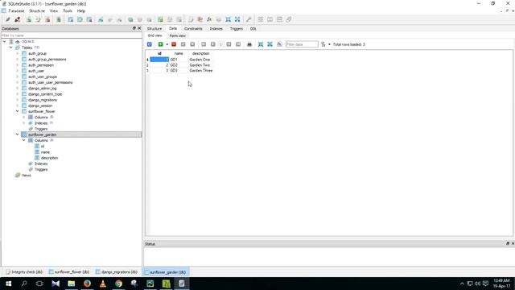Launch Firefox from the taskbar
The image size is (515, 290).
pyautogui.click(x=87, y=284)
